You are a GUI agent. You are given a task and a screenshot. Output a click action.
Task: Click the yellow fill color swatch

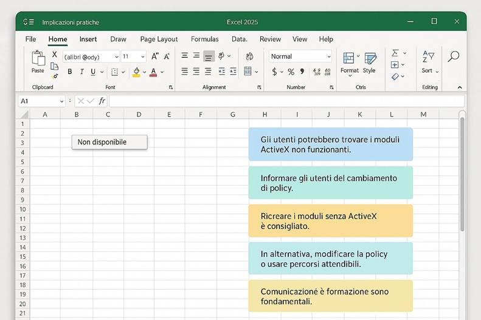[x=136, y=72]
